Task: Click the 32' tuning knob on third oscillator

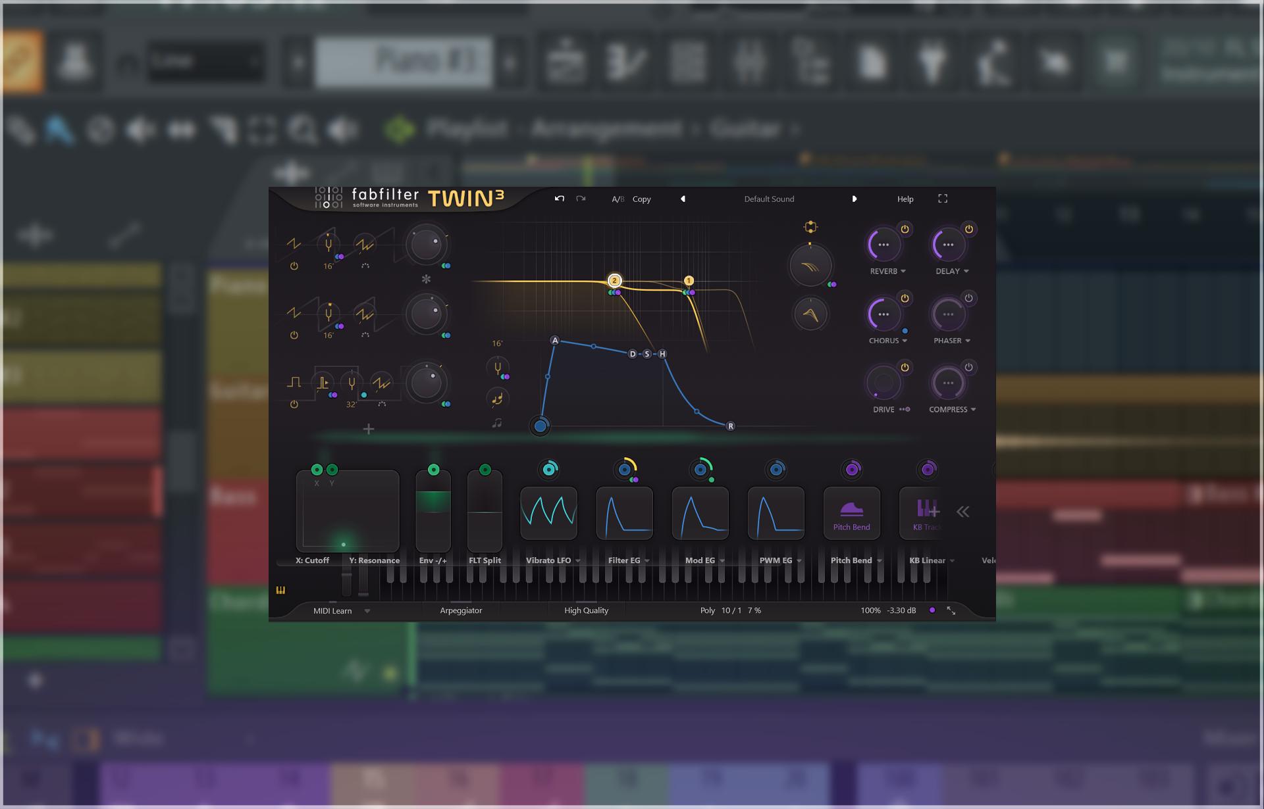Action: (x=352, y=383)
